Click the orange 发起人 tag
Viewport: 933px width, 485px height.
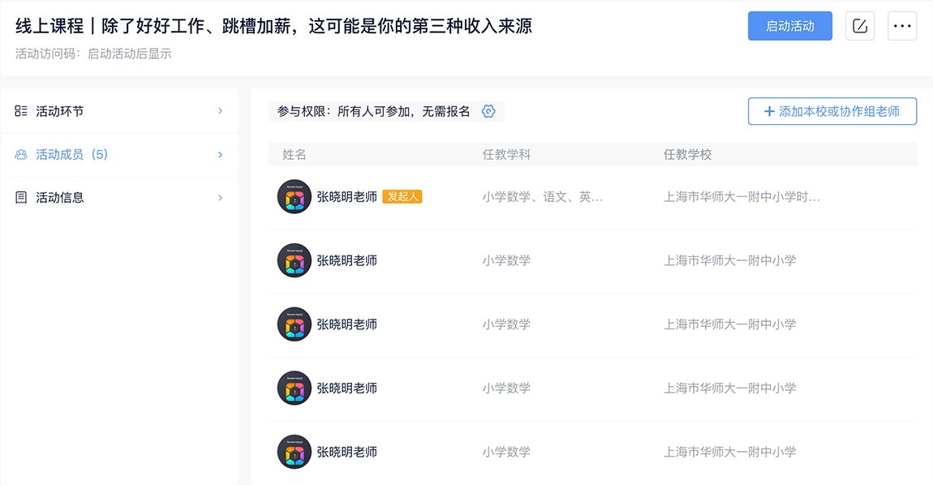coord(402,196)
